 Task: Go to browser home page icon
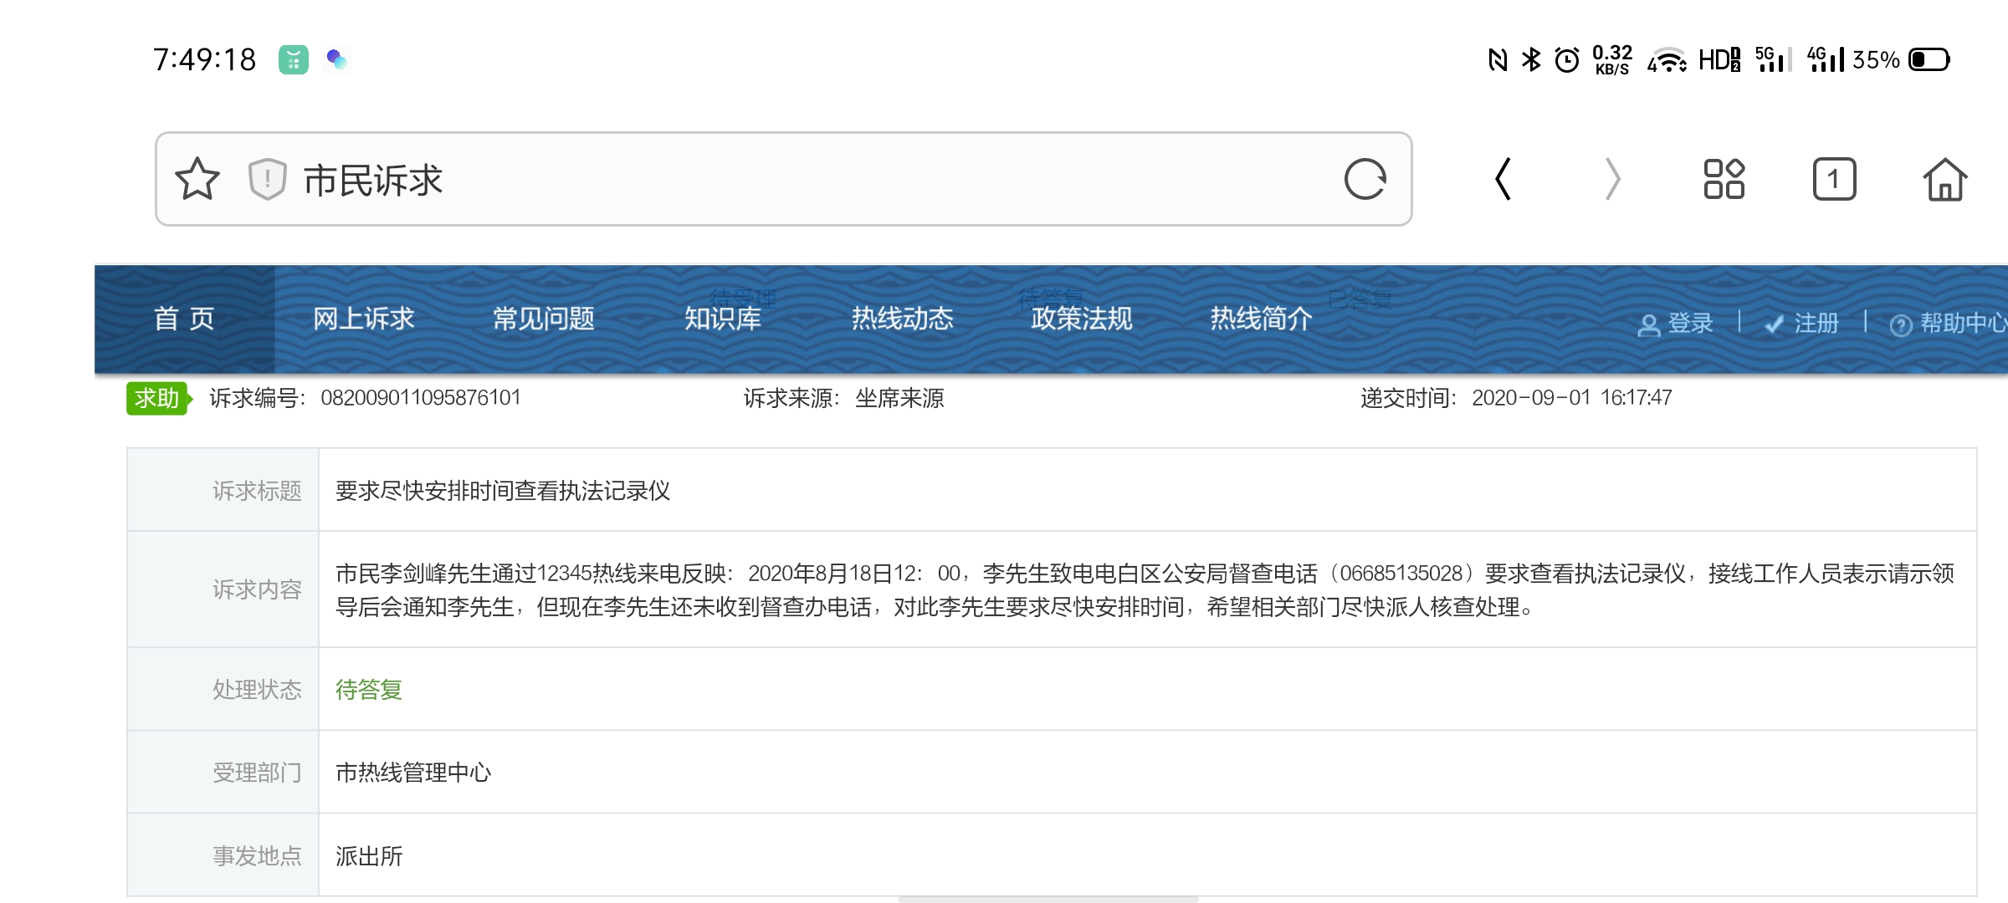[1944, 180]
